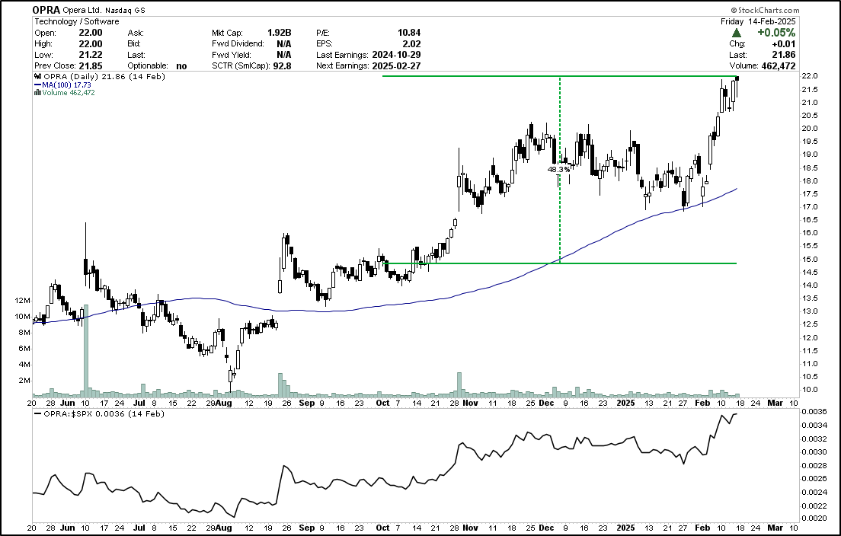Click the volume bars icon in the legend
Image resolution: width=841 pixels, height=536 pixels.
click(37, 93)
